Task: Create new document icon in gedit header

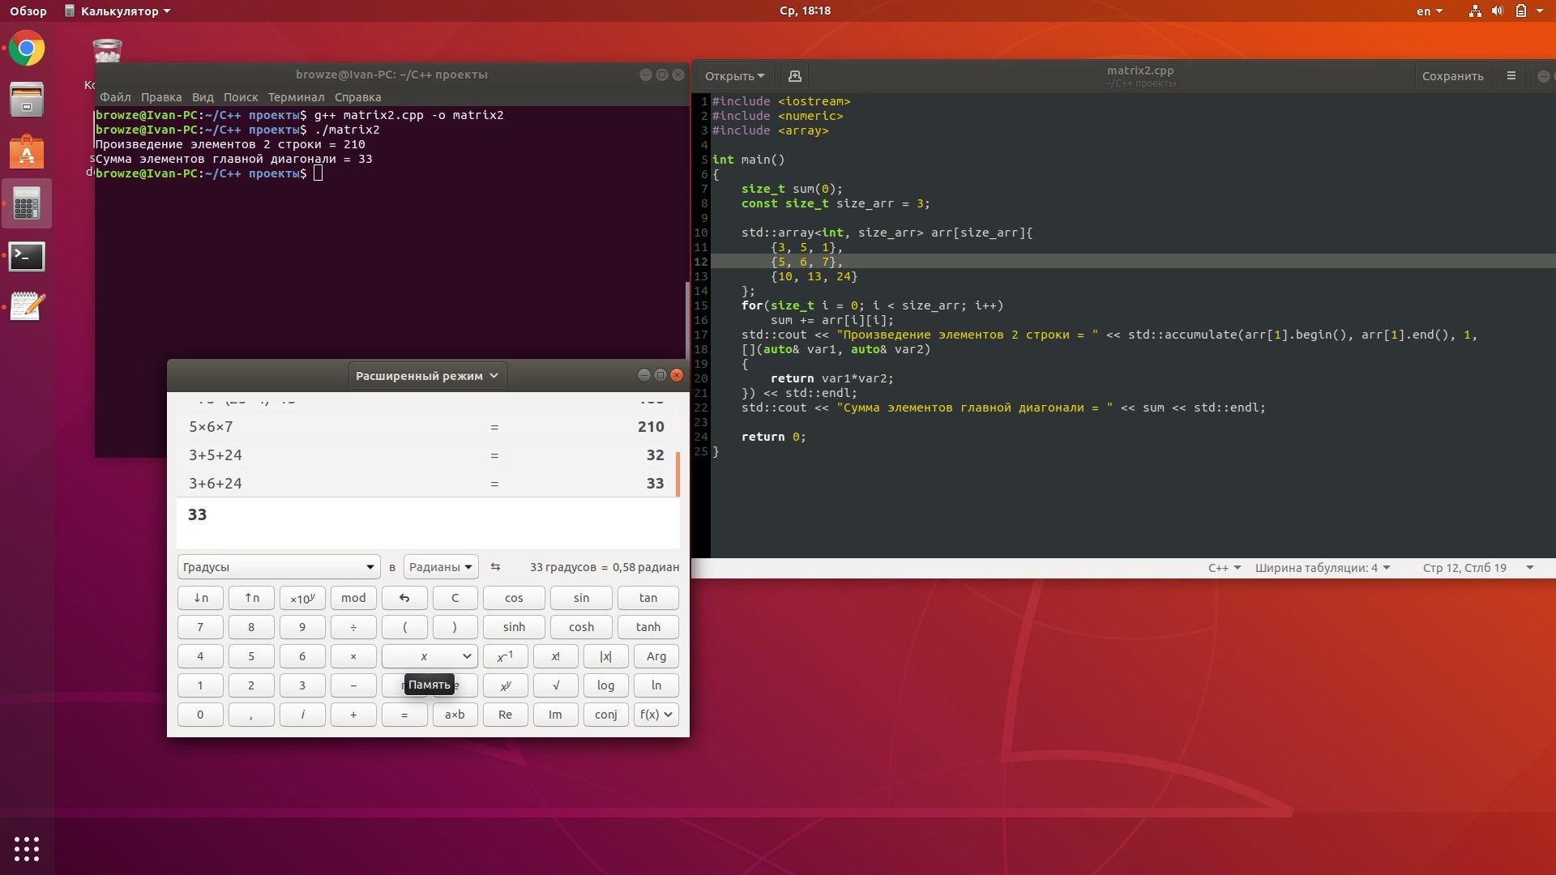Action: point(794,75)
